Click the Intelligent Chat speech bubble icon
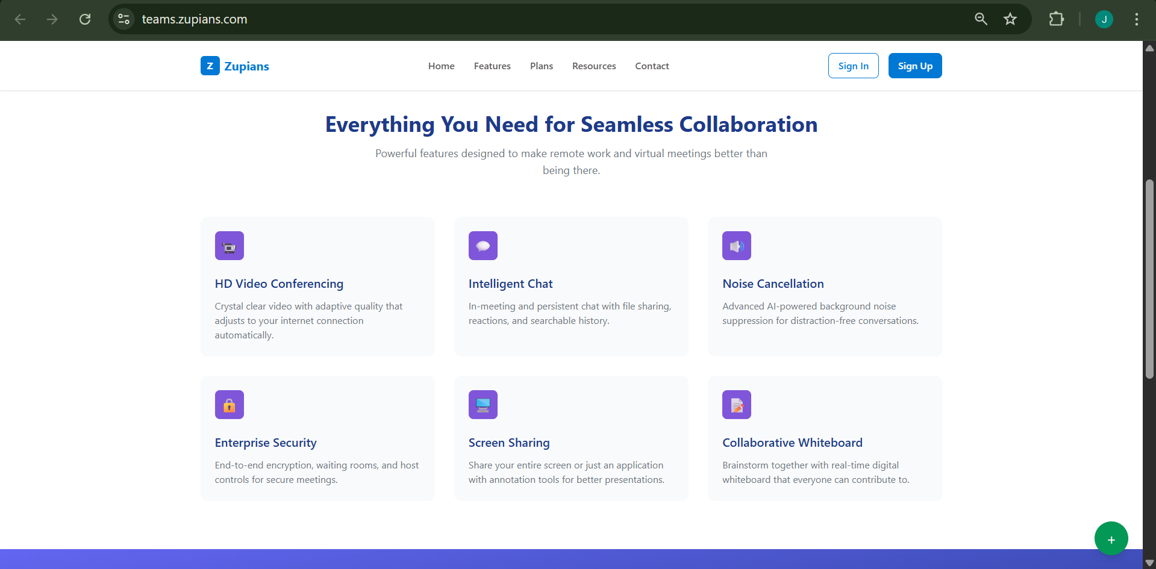Screen dimensions: 1156x569 click(483, 246)
